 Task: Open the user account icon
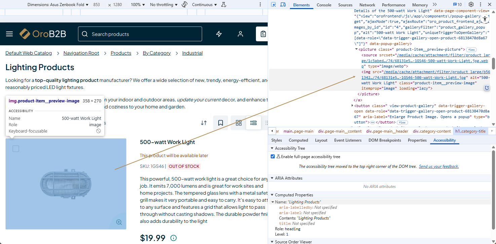[x=240, y=34]
